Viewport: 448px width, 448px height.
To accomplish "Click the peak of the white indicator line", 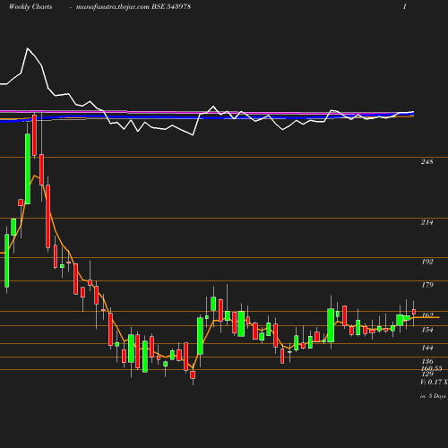I will tap(28, 48).
